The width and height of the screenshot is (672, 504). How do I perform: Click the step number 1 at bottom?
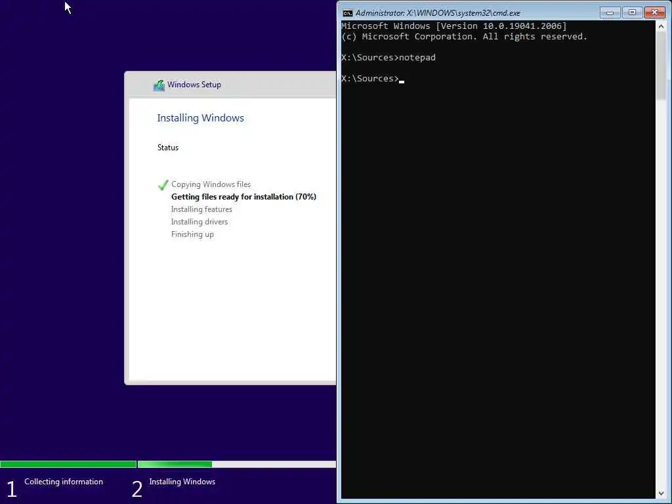[12, 489]
